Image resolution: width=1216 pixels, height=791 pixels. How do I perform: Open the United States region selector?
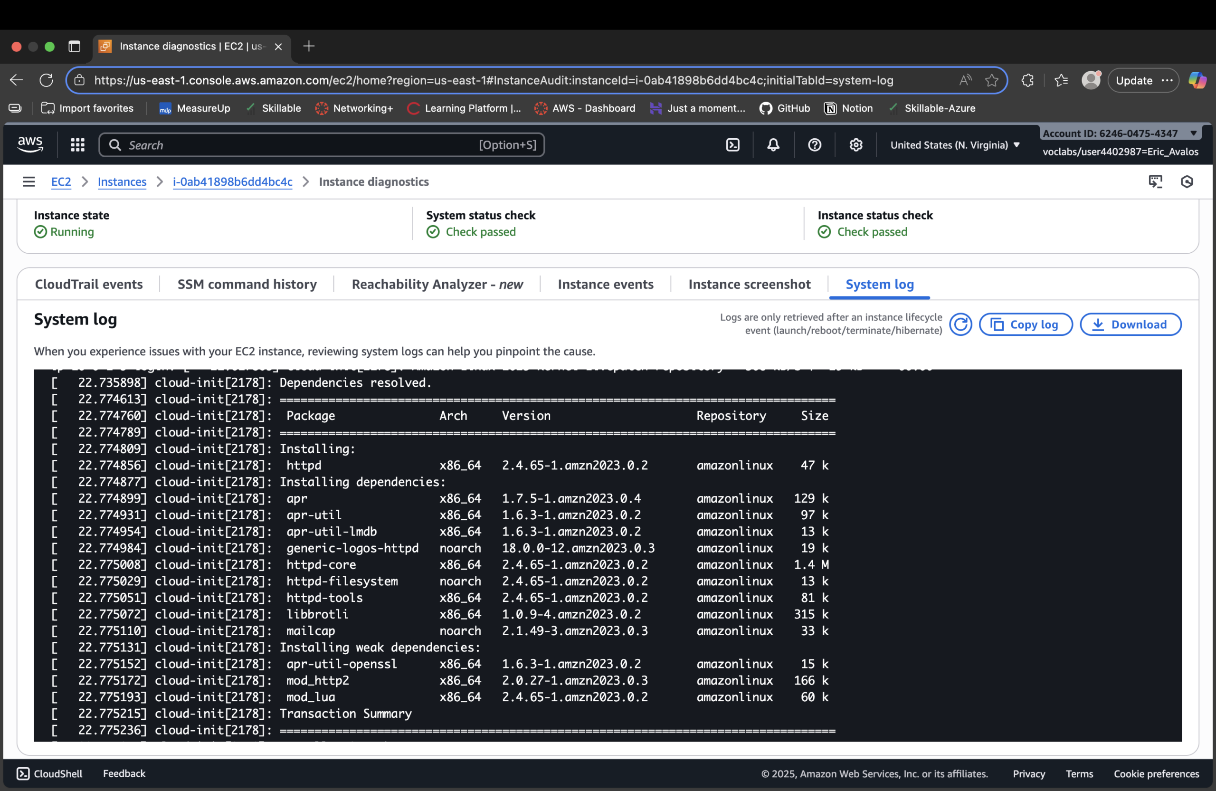click(954, 144)
